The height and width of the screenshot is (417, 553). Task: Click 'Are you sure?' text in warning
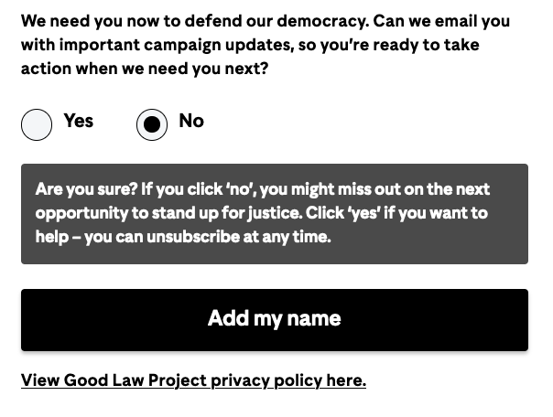(86, 189)
